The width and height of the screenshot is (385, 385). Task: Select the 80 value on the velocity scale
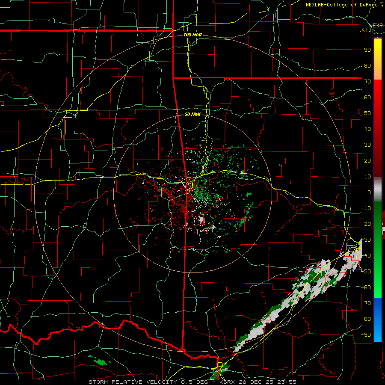click(367, 66)
